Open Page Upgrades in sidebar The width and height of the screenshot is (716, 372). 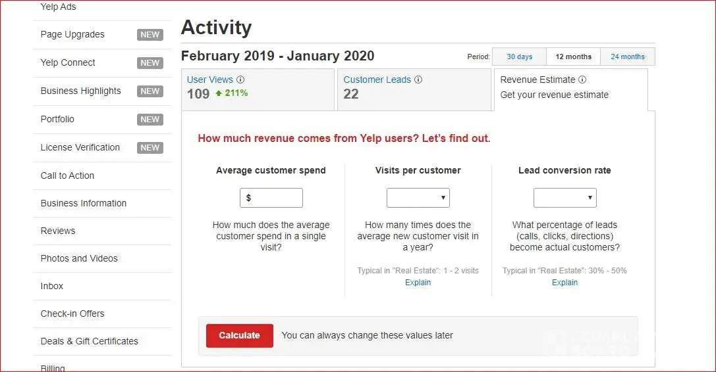click(x=72, y=34)
